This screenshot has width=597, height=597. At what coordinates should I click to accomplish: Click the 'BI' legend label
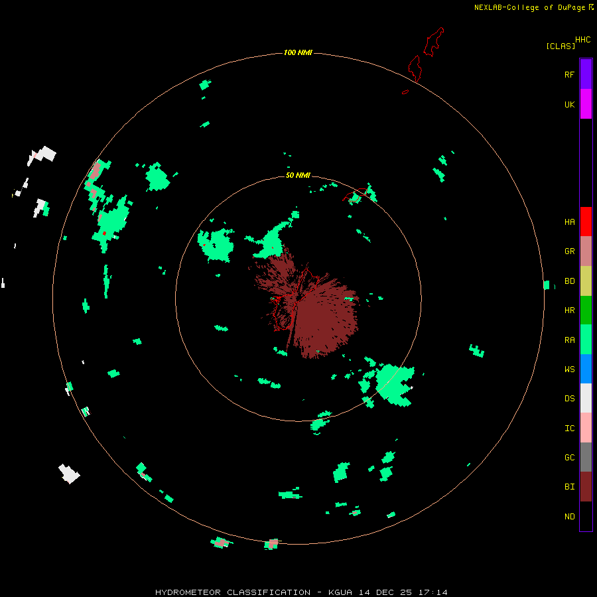point(569,487)
